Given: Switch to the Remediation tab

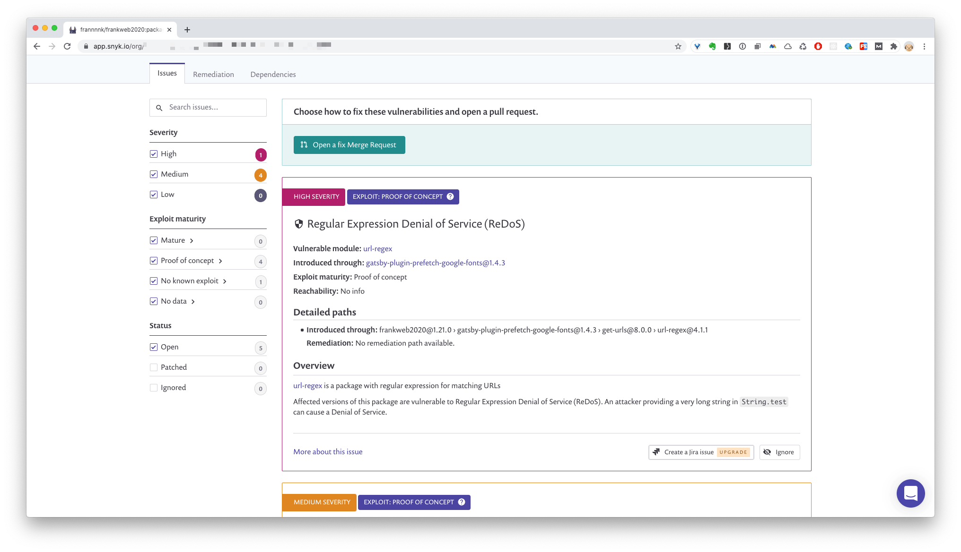Looking at the screenshot, I should pos(213,75).
